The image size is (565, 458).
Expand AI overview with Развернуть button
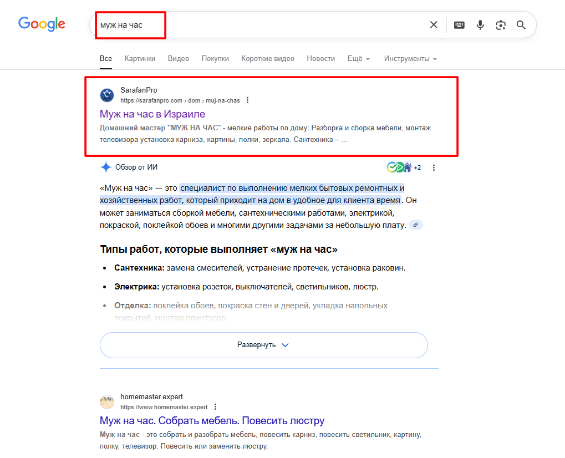(x=263, y=345)
